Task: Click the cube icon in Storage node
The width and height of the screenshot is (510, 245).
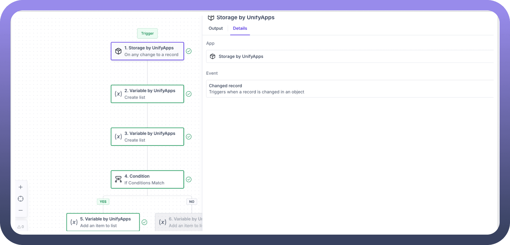Action: 118,51
